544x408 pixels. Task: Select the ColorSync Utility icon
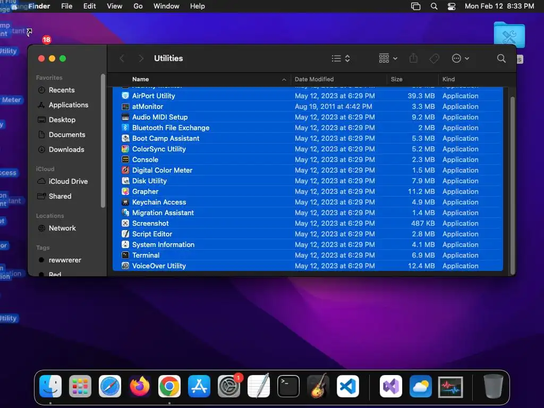pos(125,149)
